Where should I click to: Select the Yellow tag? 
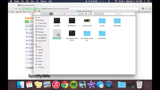40,53
